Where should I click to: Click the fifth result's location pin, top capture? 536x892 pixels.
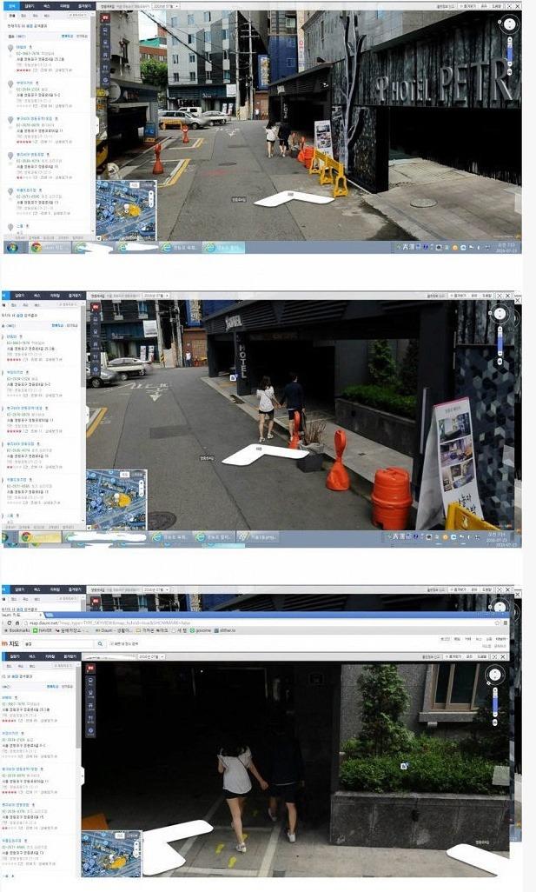[10, 192]
